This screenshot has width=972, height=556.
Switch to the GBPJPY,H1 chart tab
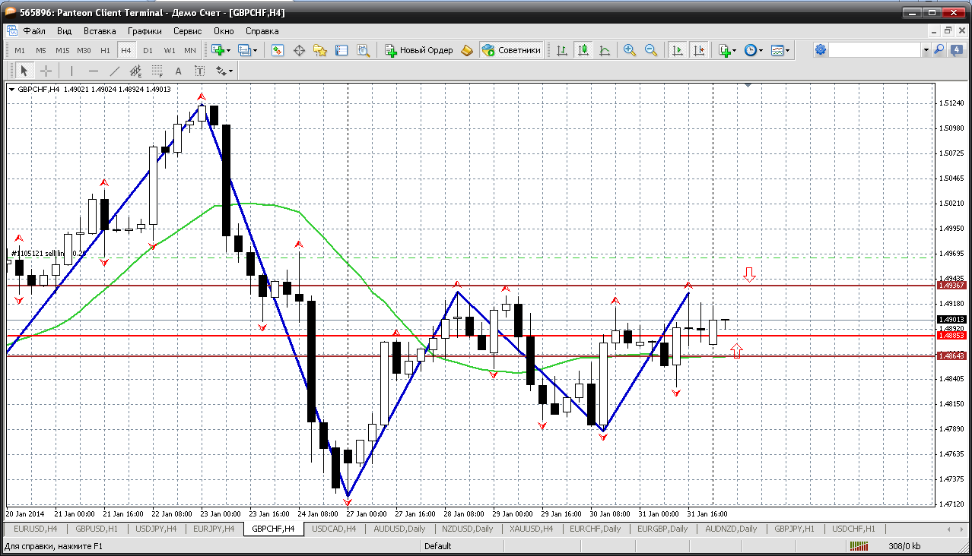point(794,529)
